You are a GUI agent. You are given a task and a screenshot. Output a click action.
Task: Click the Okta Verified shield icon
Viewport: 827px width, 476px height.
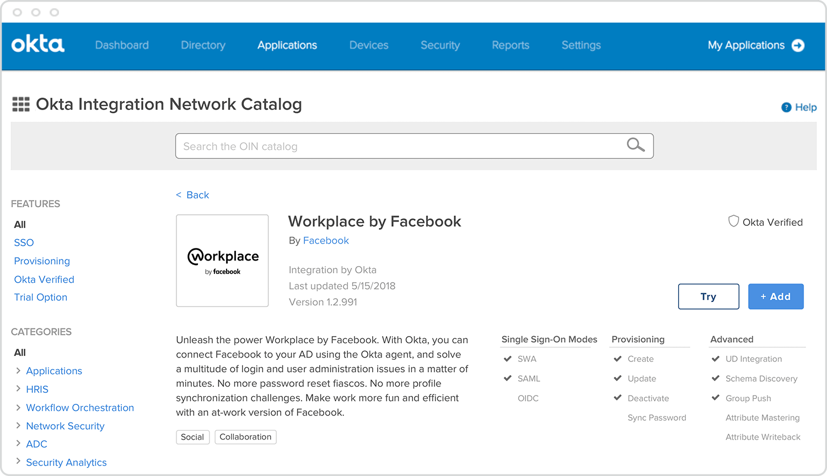click(x=733, y=221)
